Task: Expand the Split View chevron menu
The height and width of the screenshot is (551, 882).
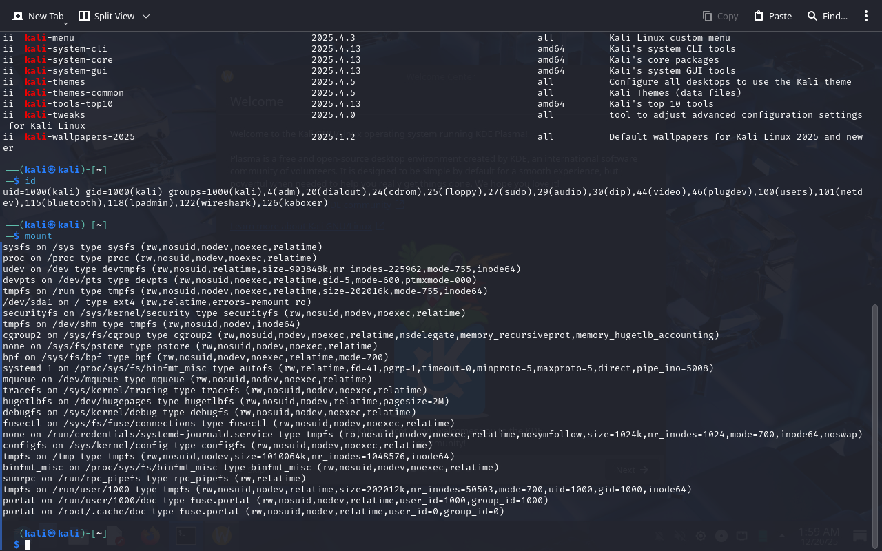Action: (x=146, y=16)
